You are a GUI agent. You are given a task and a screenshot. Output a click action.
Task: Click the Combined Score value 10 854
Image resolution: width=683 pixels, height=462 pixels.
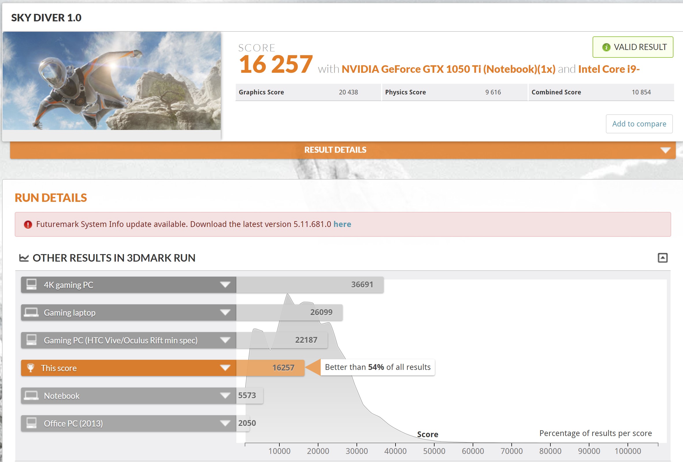pyautogui.click(x=641, y=92)
